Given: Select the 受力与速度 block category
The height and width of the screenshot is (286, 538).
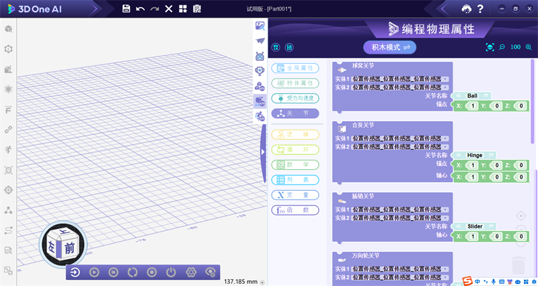Looking at the screenshot, I should pos(295,98).
